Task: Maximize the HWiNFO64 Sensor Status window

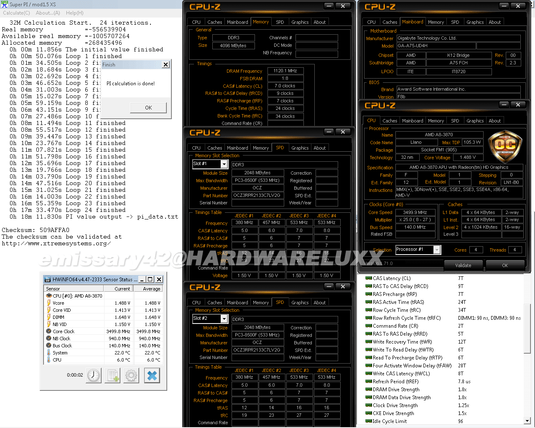Action: (x=150, y=279)
